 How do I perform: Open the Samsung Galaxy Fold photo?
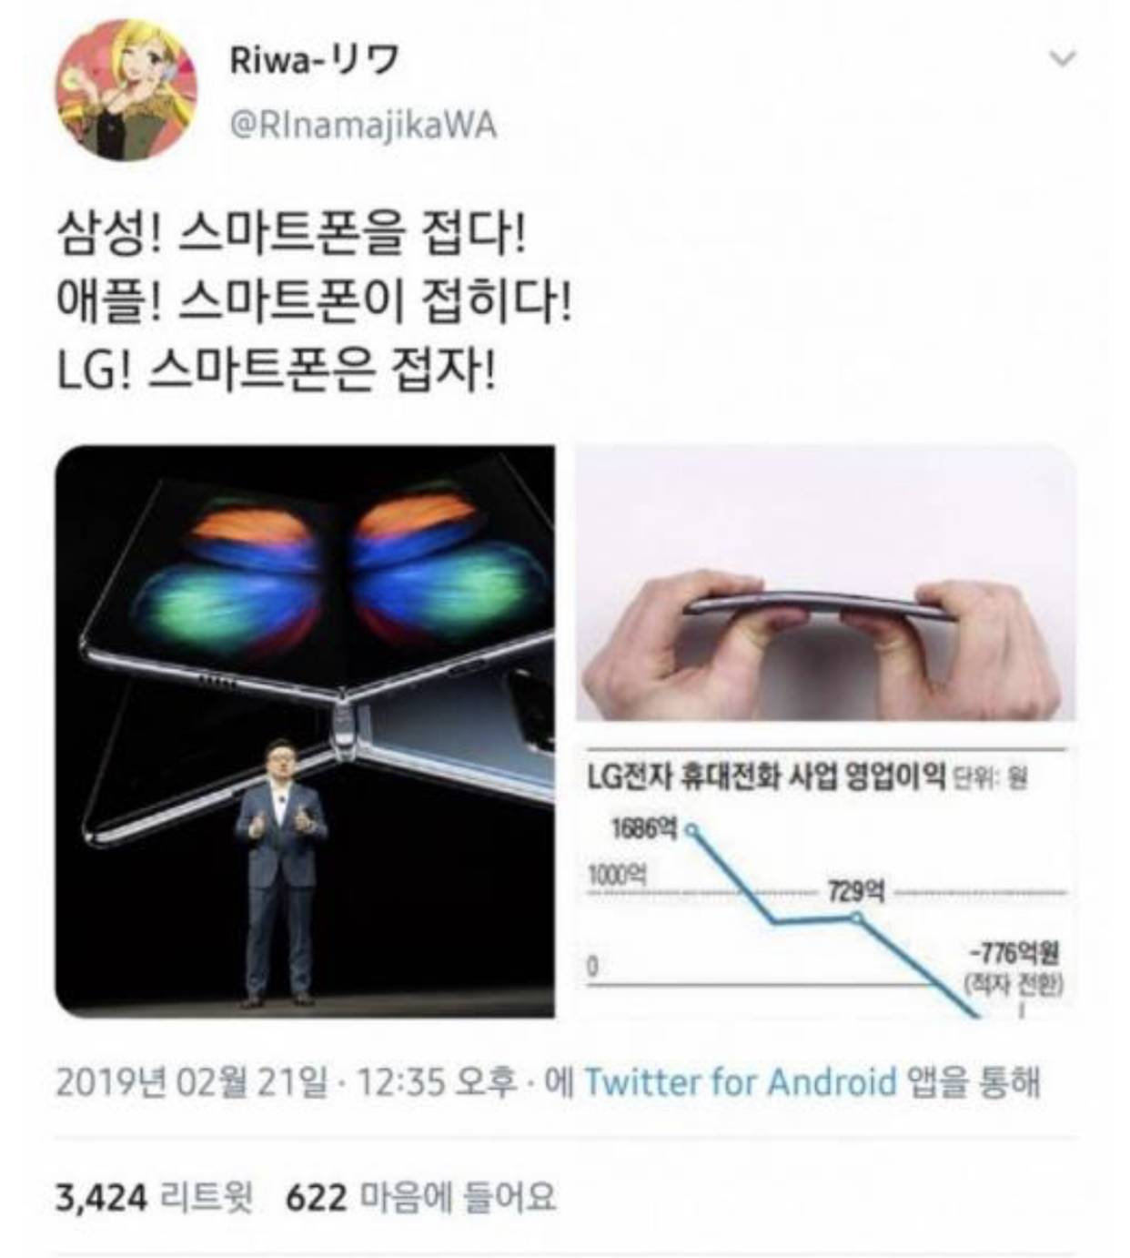[305, 731]
